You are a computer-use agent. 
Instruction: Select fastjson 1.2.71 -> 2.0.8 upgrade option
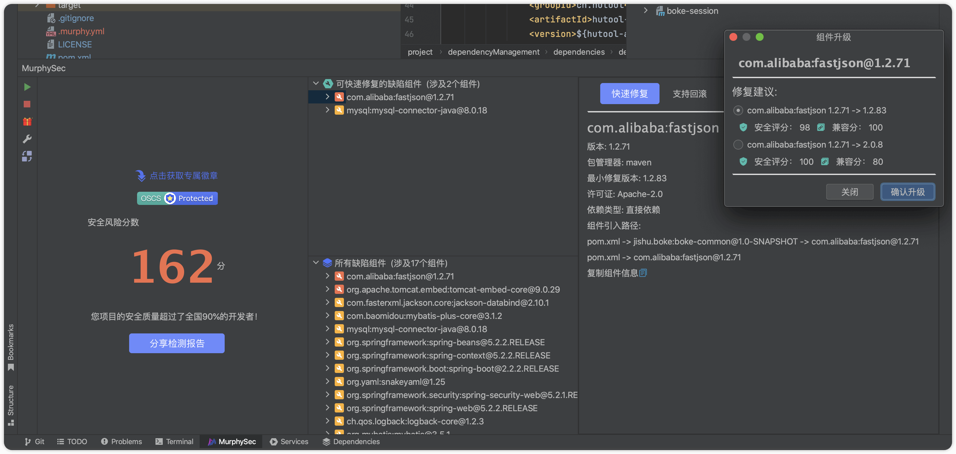(x=738, y=144)
